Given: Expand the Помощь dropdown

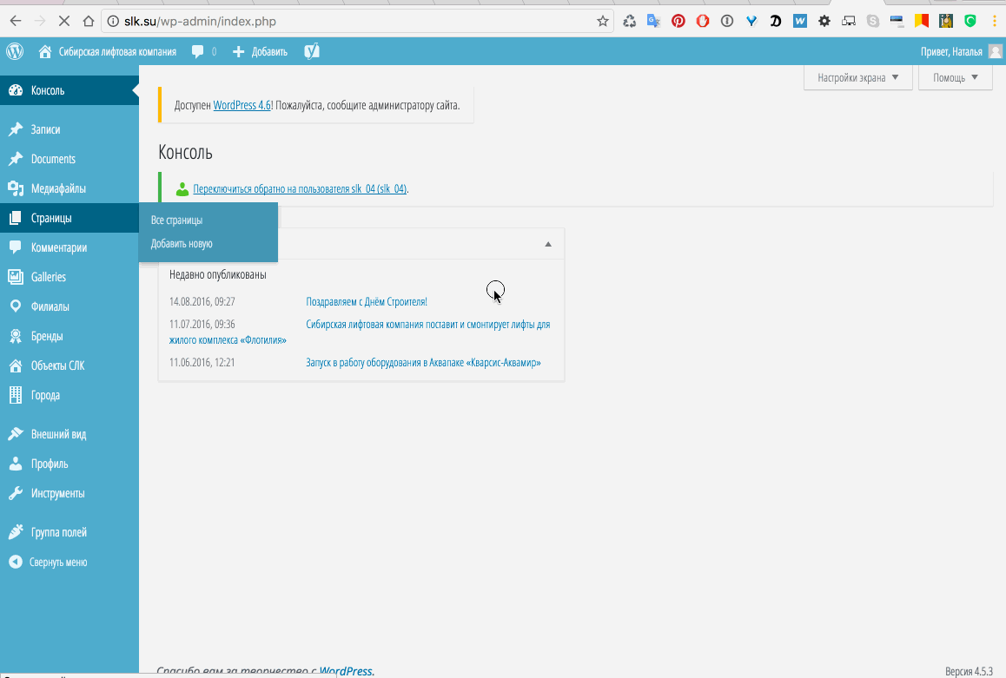Looking at the screenshot, I should [x=956, y=77].
